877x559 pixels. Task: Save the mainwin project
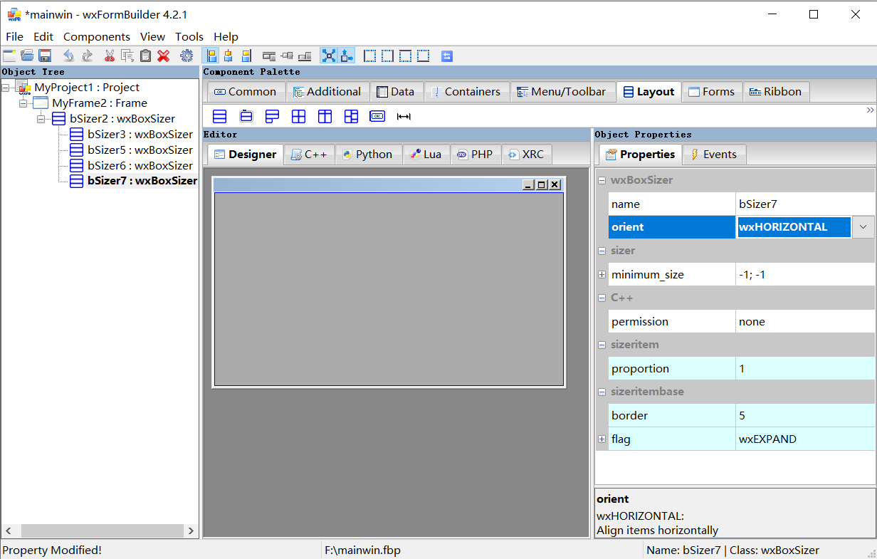pyautogui.click(x=45, y=55)
